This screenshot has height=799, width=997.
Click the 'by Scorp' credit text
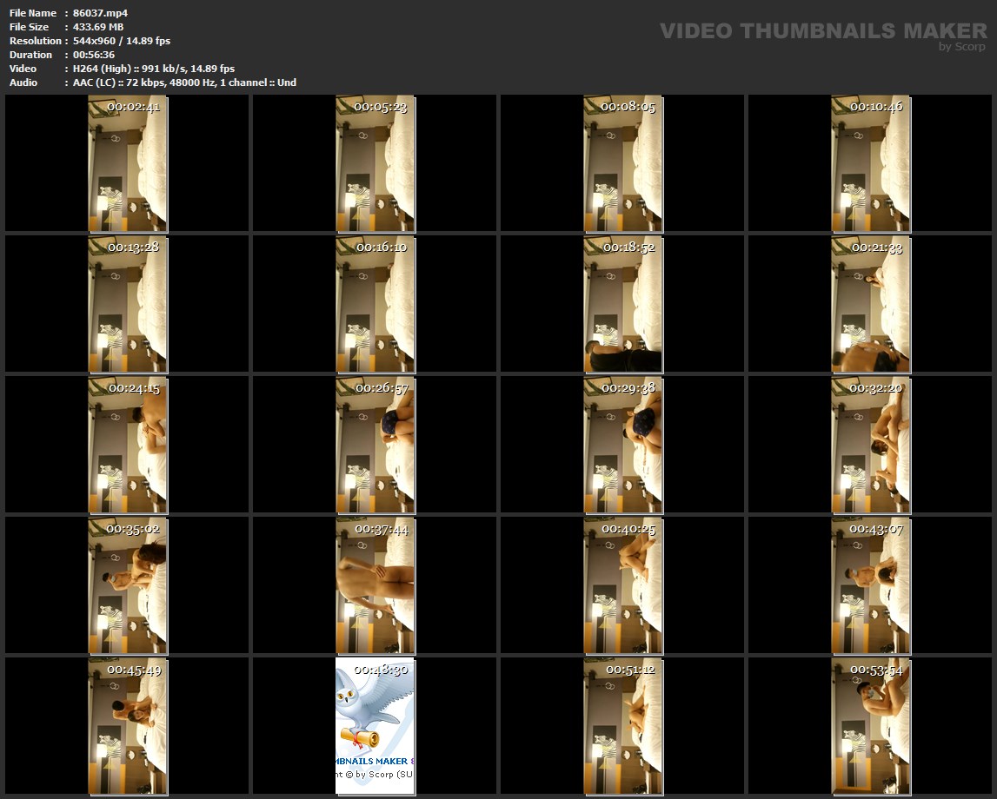[961, 47]
